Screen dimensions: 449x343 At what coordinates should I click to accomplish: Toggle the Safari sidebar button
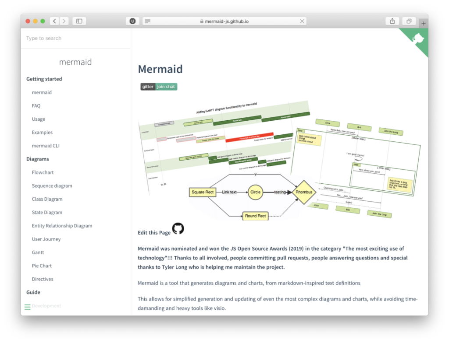pos(79,21)
